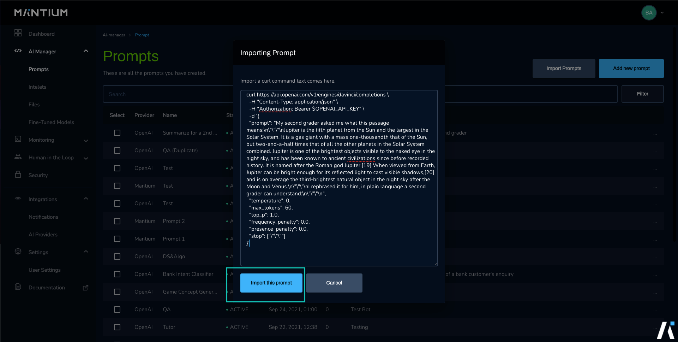Tick checkbox for Mantium Prompt 1 row
Viewport: 678px width, 342px height.
(x=117, y=239)
